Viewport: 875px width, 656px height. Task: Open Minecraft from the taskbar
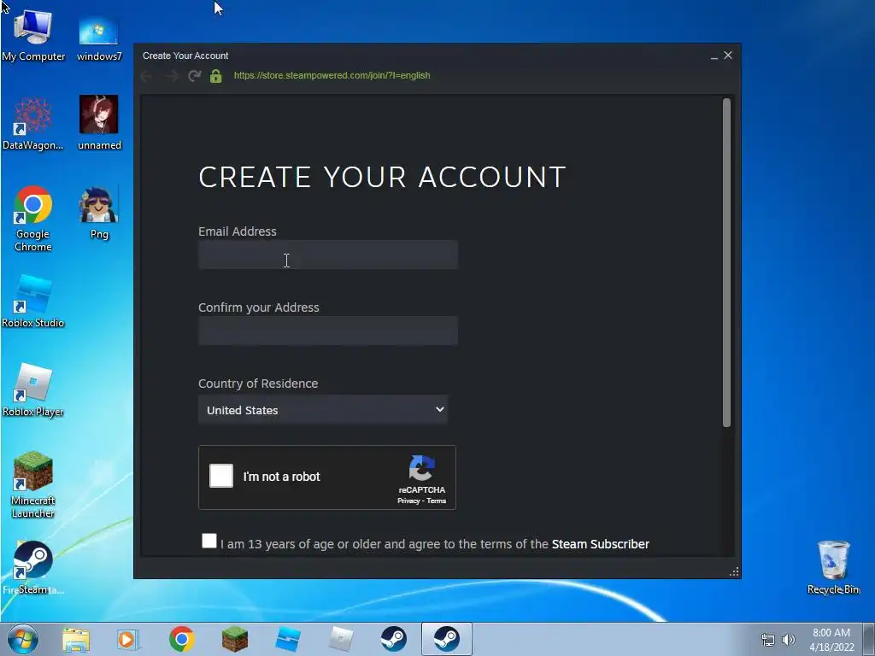(235, 639)
